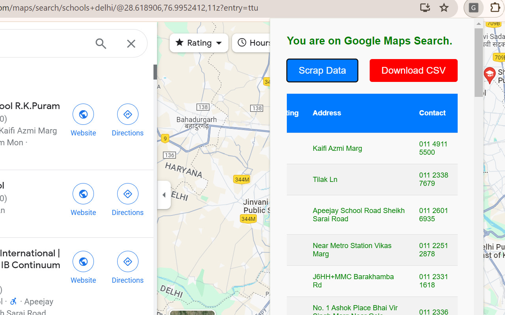505x315 pixels.
Task: Open Website for School R.K.Puram result
Action: click(x=83, y=120)
